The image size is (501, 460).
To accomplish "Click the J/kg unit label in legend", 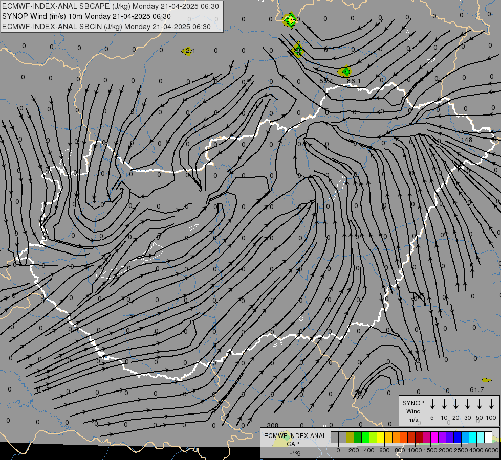I will 295,452.
